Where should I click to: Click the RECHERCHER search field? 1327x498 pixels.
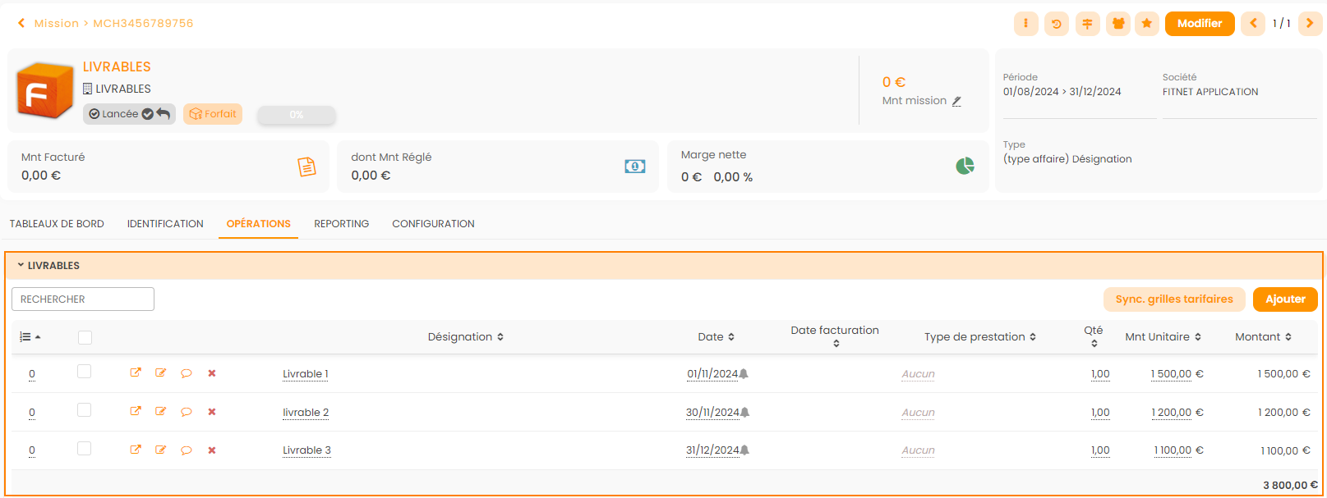click(83, 299)
